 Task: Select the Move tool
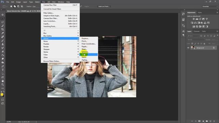[2, 15]
